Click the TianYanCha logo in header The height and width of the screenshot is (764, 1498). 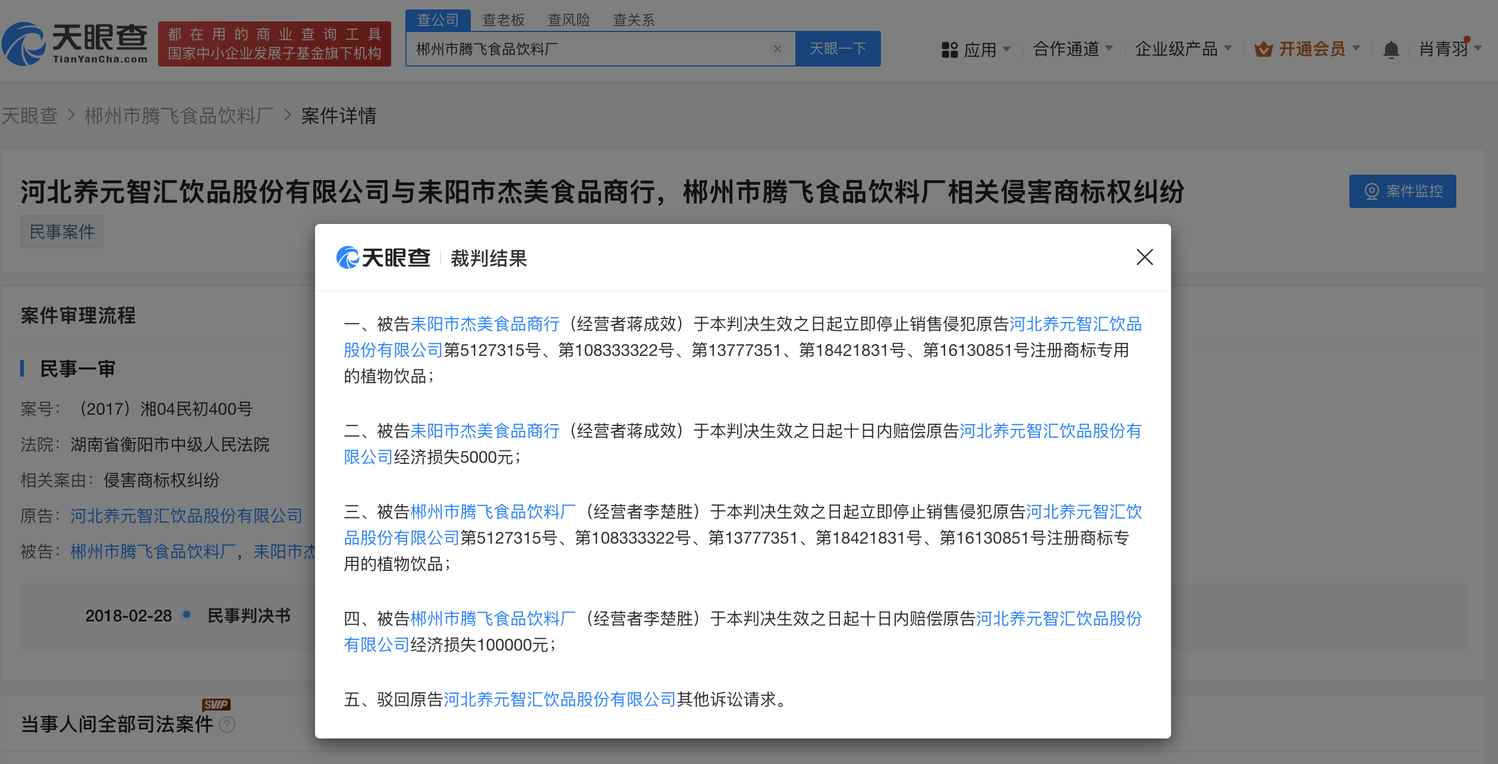click(x=75, y=43)
